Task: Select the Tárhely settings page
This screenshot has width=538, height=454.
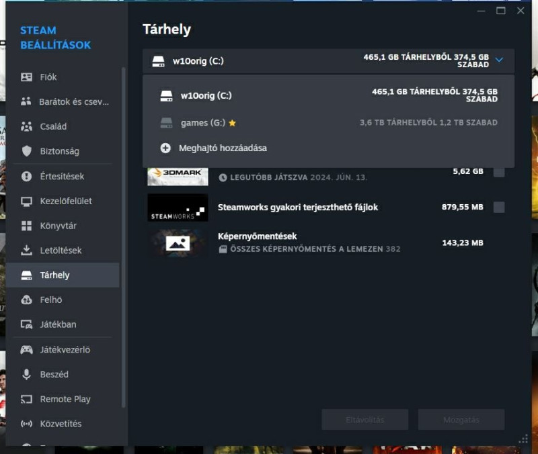Action: click(x=63, y=275)
